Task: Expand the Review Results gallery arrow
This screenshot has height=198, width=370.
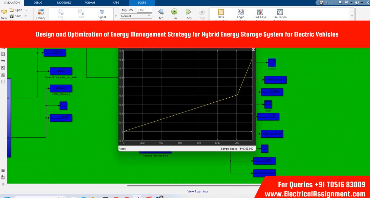Action: (x=352, y=16)
